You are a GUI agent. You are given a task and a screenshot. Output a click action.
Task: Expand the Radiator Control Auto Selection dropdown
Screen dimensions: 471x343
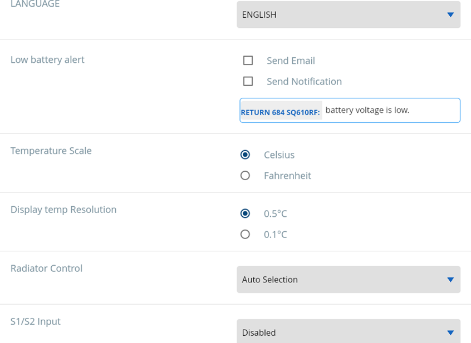click(348, 280)
